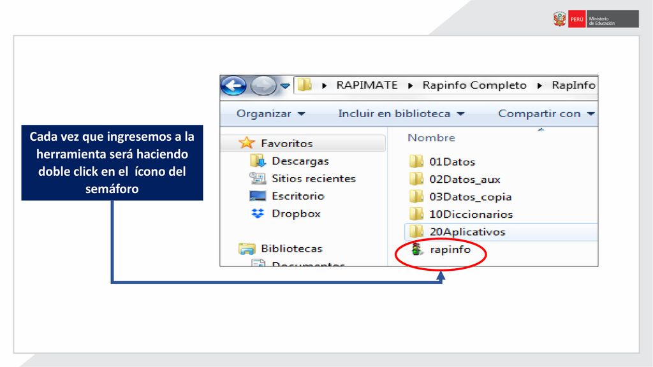Open Sitios recientes in the sidebar
The image size is (653, 367).
pyautogui.click(x=314, y=178)
